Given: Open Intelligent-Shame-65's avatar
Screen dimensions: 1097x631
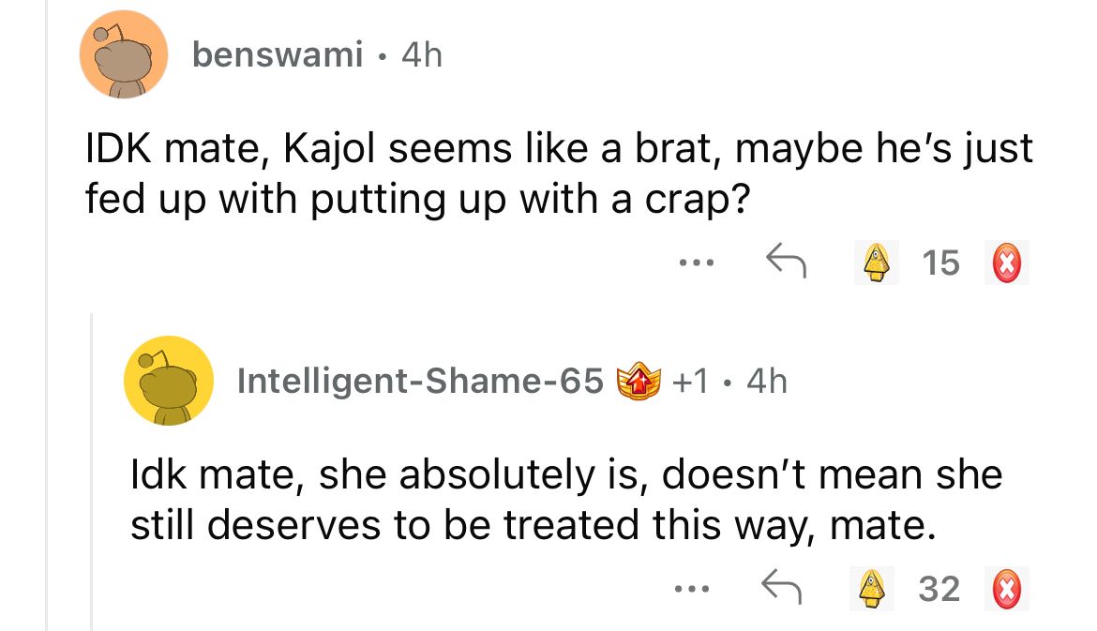Looking at the screenshot, I should pos(169,381).
